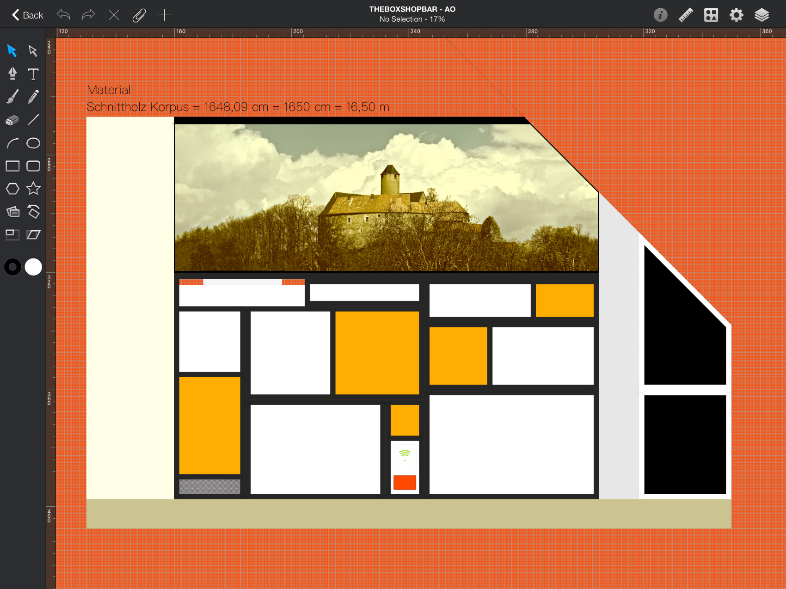This screenshot has width=786, height=589.
Task: Open the ruler settings
Action: (x=686, y=15)
